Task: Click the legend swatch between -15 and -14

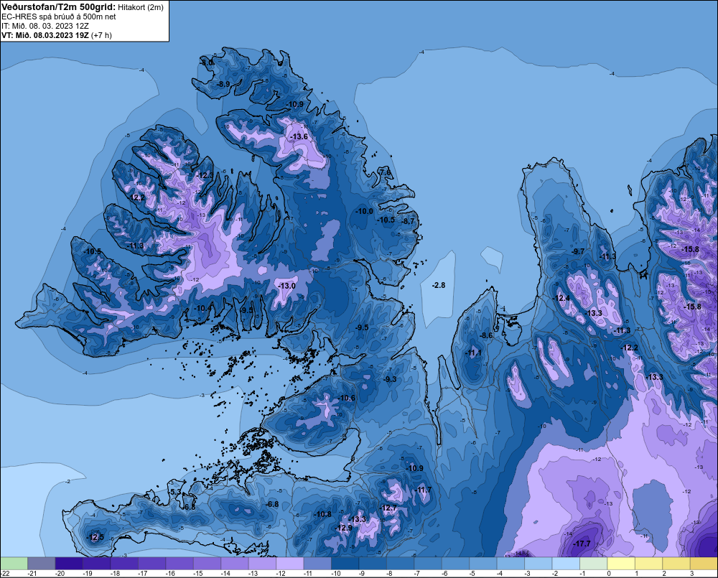Action: (x=207, y=563)
